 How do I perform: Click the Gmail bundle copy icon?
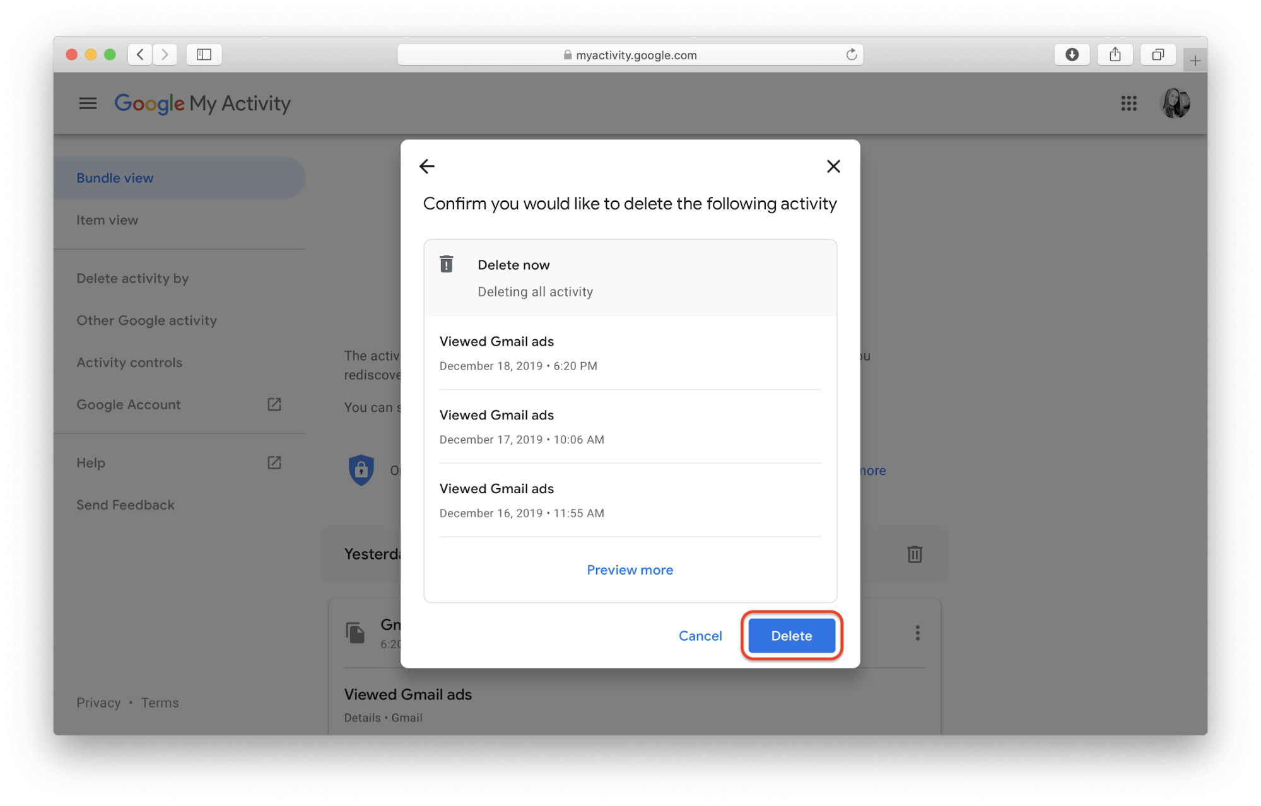355,633
